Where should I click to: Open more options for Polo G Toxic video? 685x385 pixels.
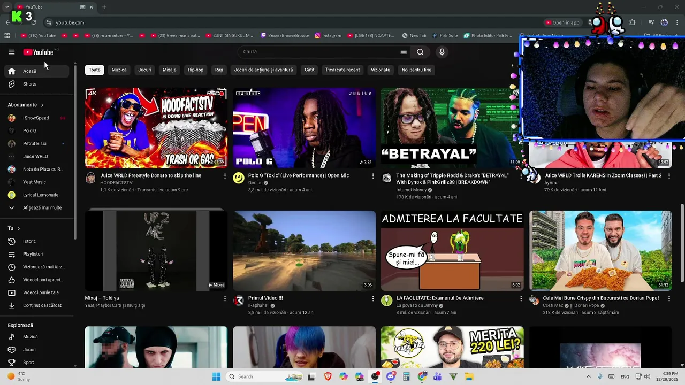point(373,176)
